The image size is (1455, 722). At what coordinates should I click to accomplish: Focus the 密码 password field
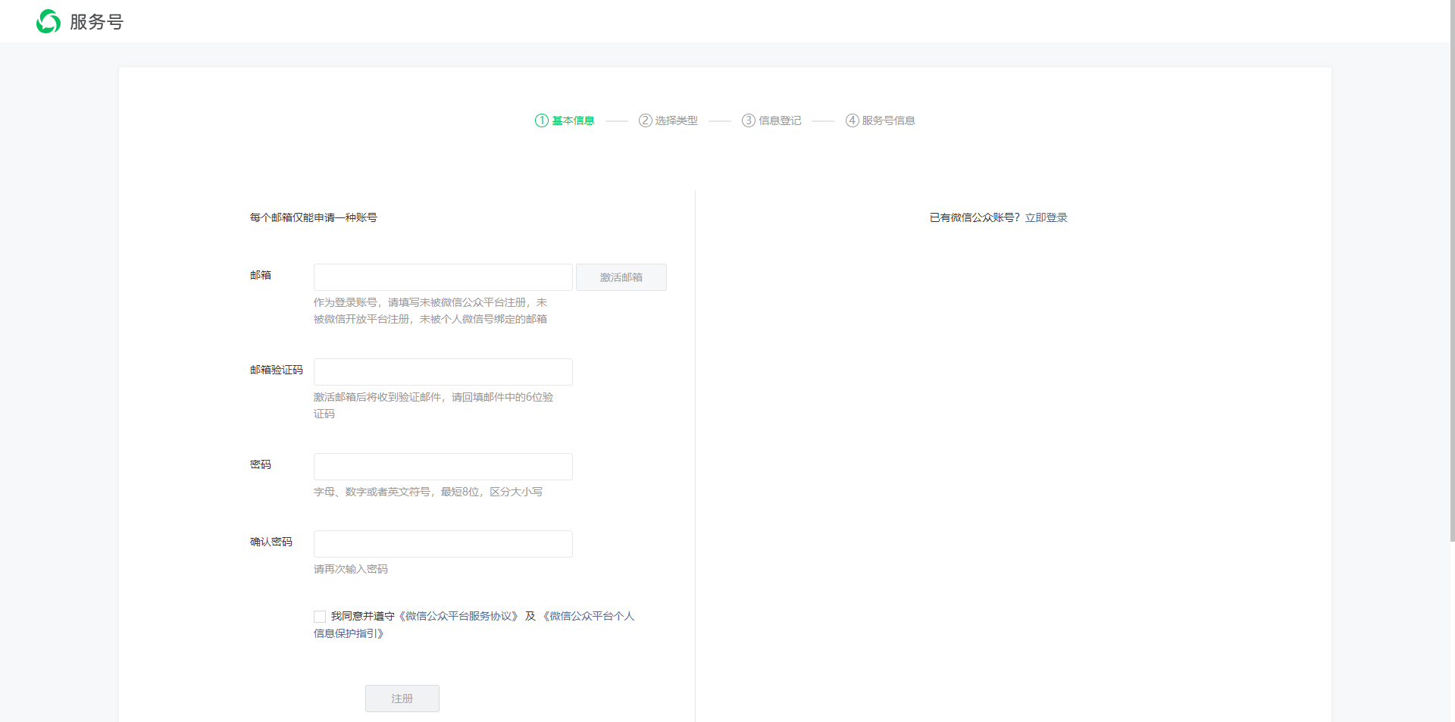point(443,467)
